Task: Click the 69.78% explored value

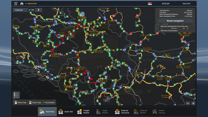Action: tap(31, 10)
